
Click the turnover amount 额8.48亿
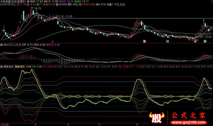[x=73, y=4]
